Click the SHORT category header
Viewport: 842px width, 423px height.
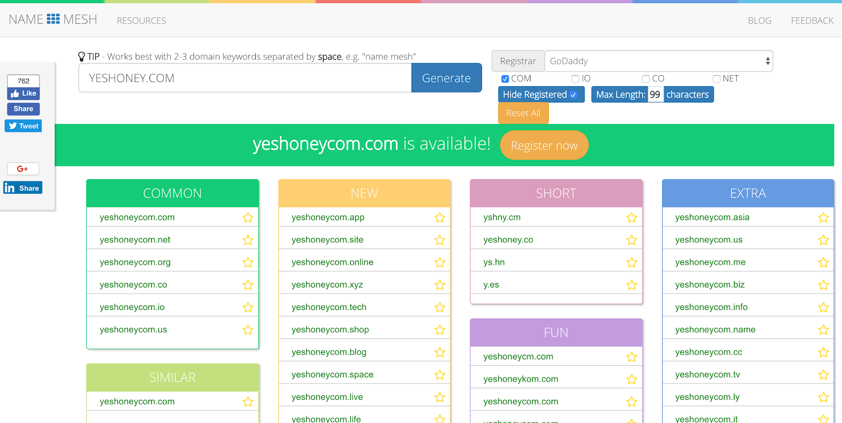pos(556,193)
